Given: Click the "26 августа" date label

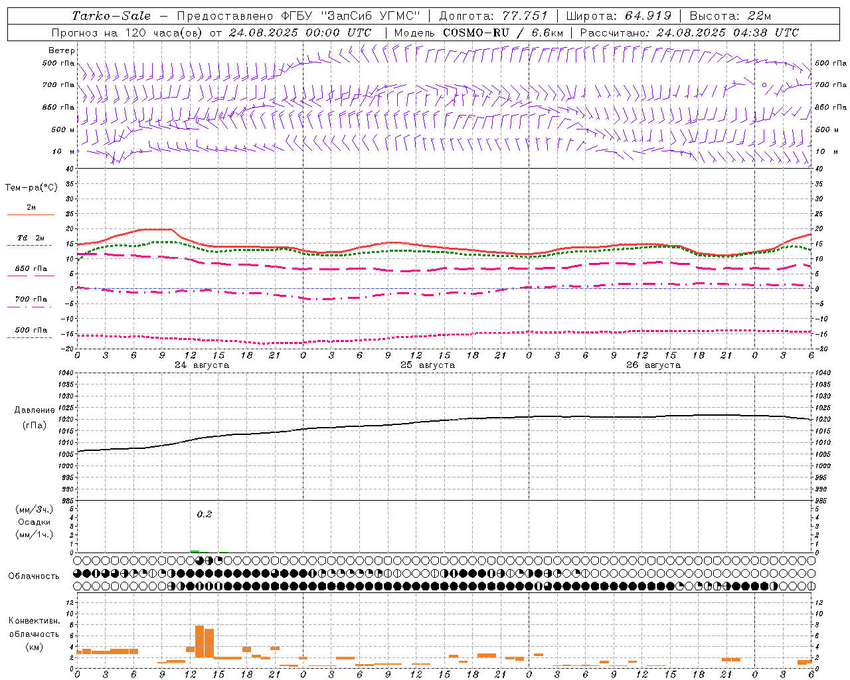Looking at the screenshot, I should tap(653, 365).
